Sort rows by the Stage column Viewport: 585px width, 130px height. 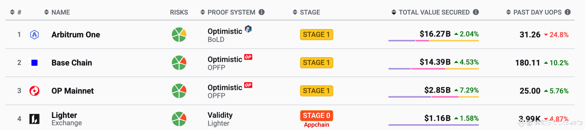(x=306, y=12)
